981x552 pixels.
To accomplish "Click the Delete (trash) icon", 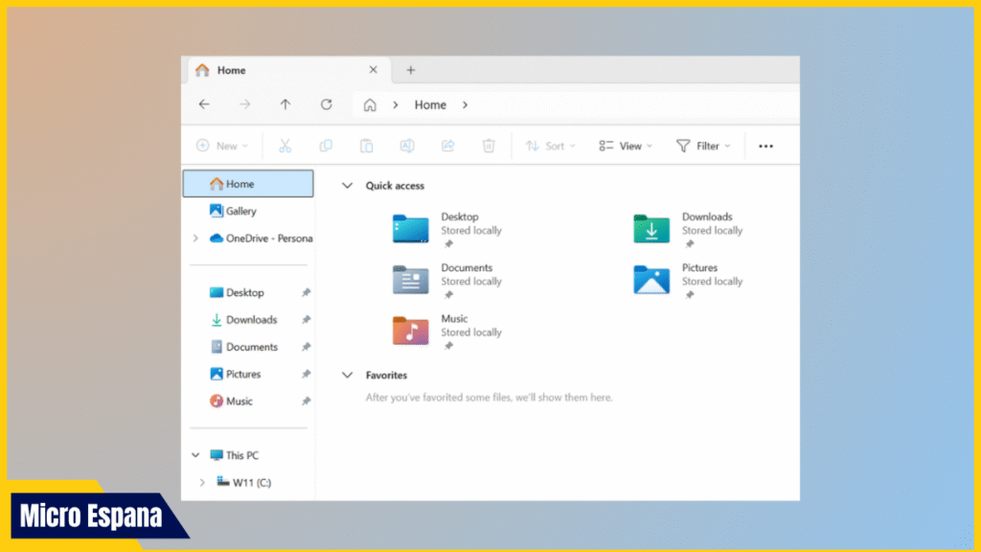I will coord(489,146).
